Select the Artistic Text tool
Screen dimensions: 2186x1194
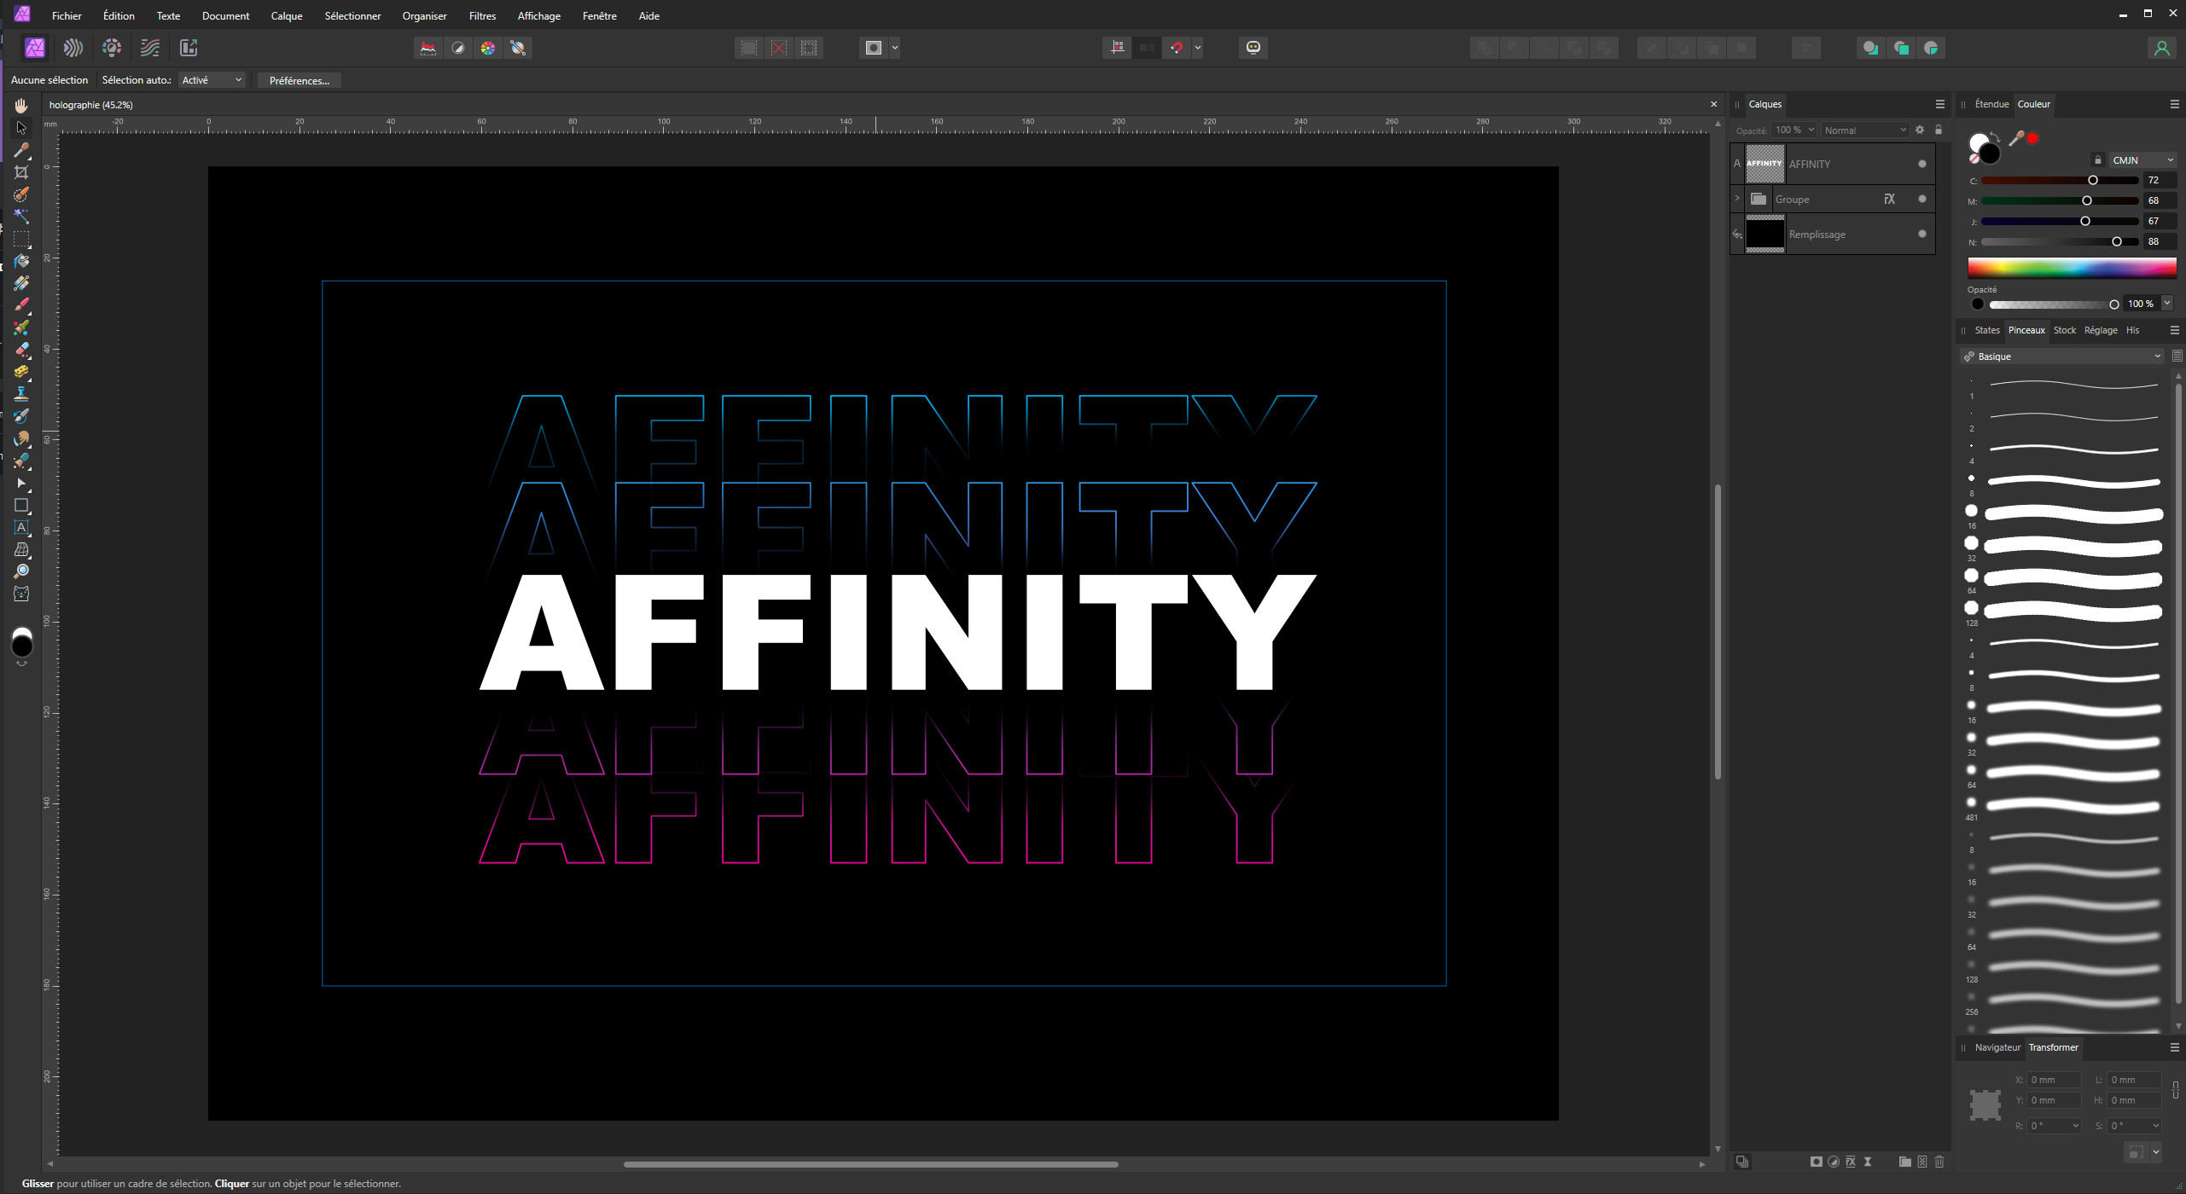click(21, 528)
